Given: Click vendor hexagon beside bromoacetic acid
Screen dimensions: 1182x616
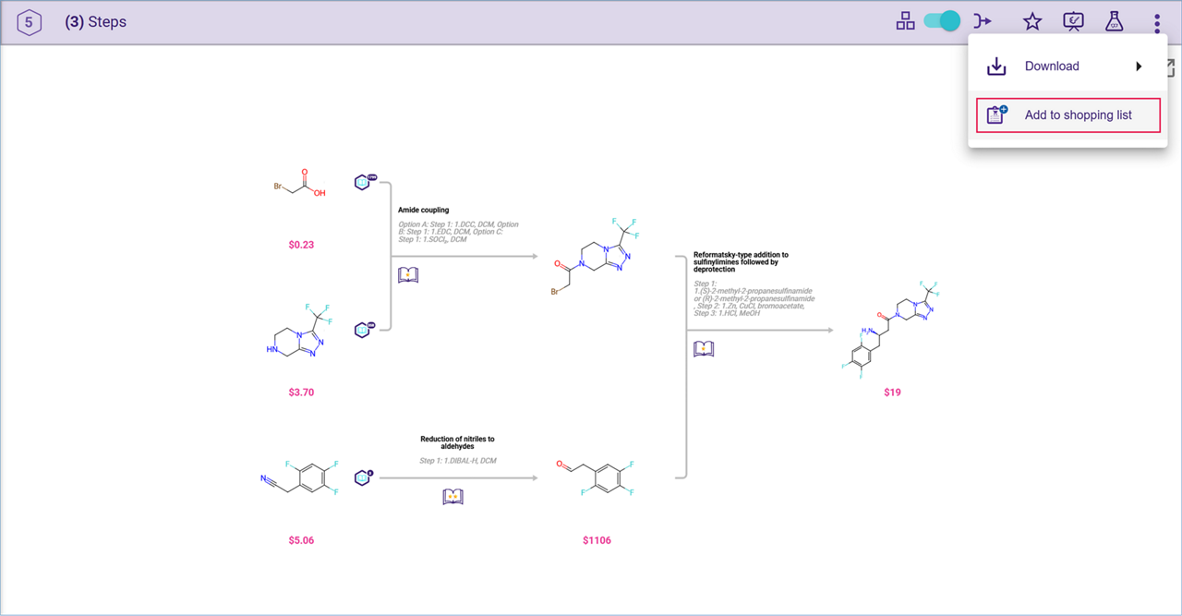Looking at the screenshot, I should [x=364, y=182].
